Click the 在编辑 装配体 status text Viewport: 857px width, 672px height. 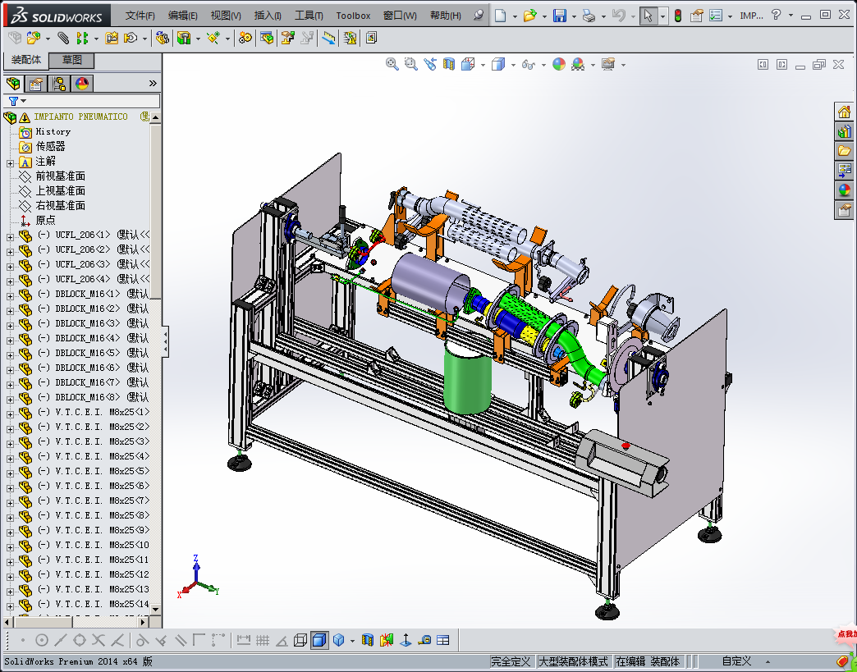[x=648, y=661]
